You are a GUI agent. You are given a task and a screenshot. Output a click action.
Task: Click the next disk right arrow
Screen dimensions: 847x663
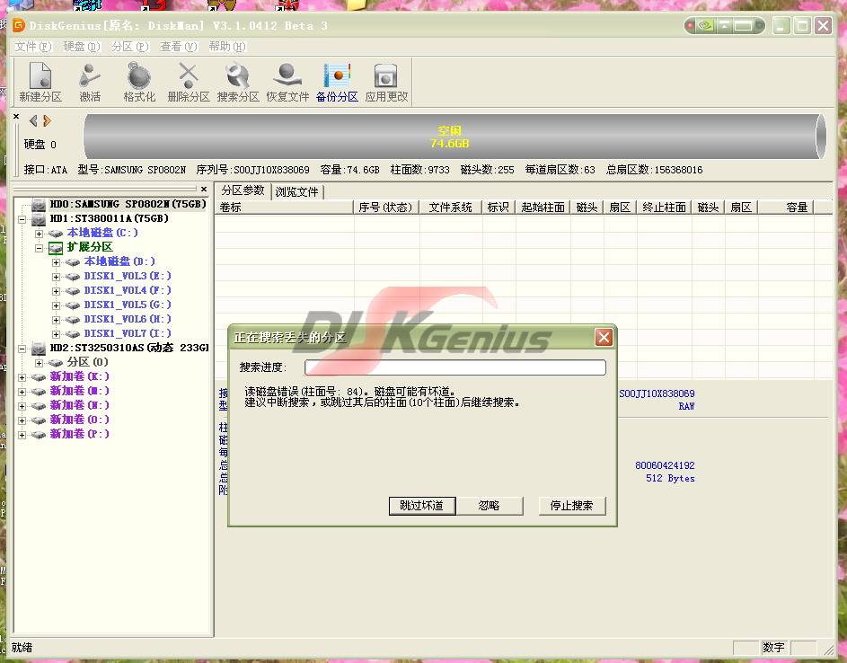[47, 121]
